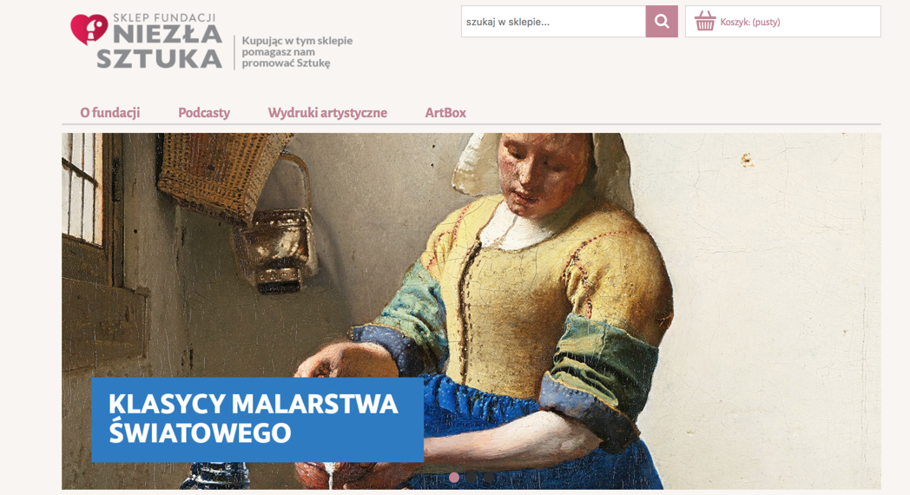
Task: Switch to the second carousel slide dot
Action: tap(471, 477)
